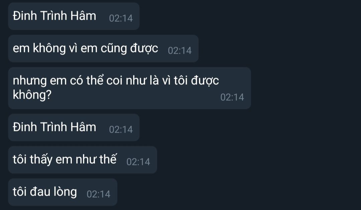The width and height of the screenshot is (361, 210).
Task: Click the timestamp in the two-line question message
Action: 232,97
